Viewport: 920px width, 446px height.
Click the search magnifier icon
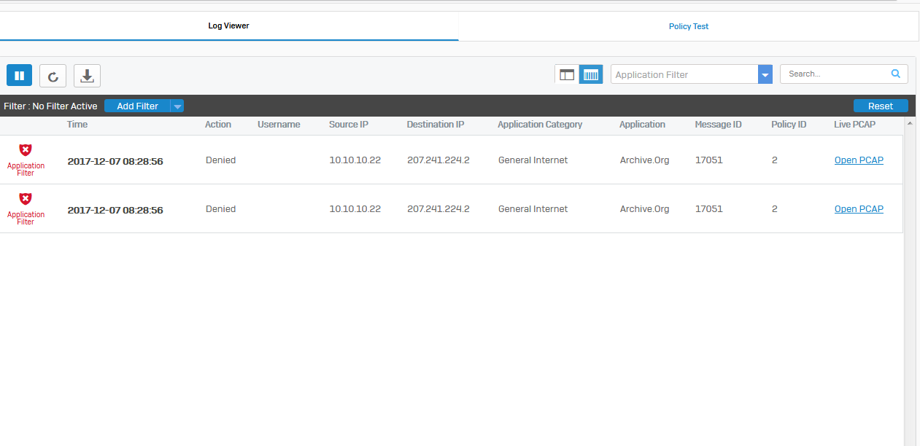coord(896,74)
